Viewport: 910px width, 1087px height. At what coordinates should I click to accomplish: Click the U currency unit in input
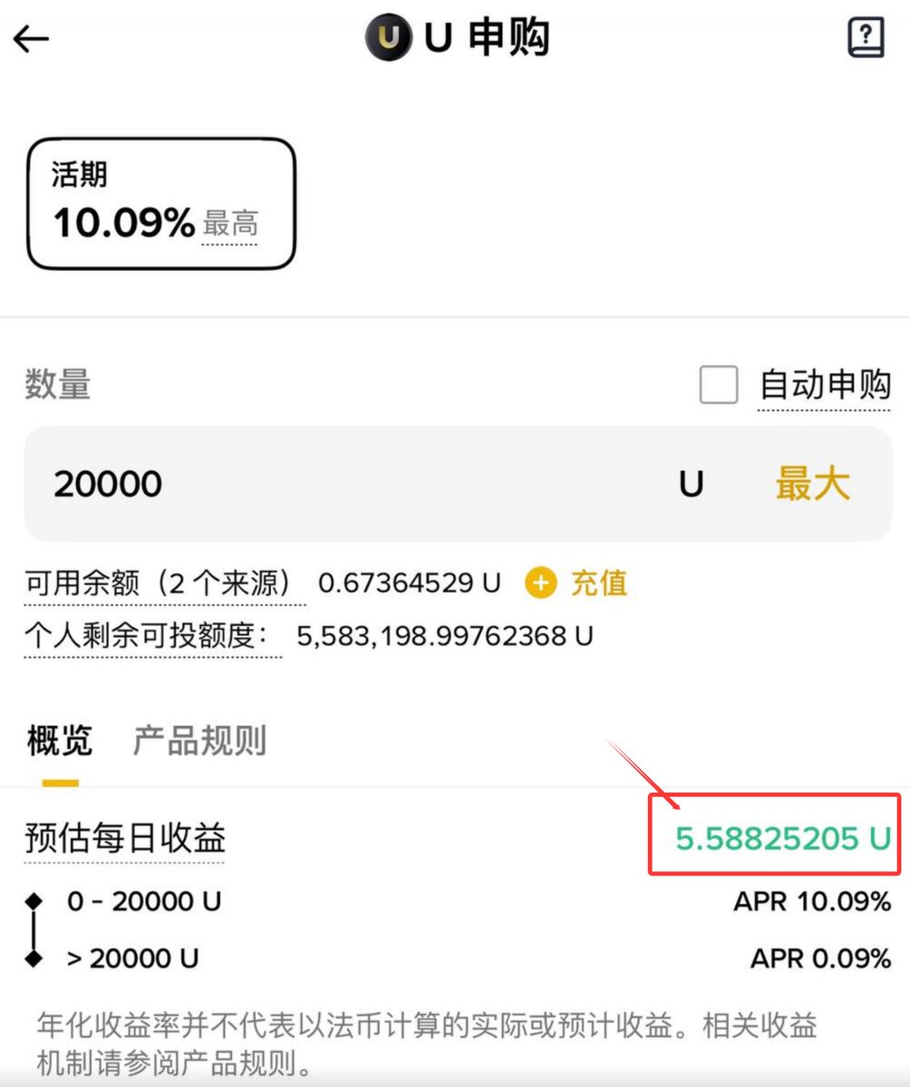[x=692, y=485]
